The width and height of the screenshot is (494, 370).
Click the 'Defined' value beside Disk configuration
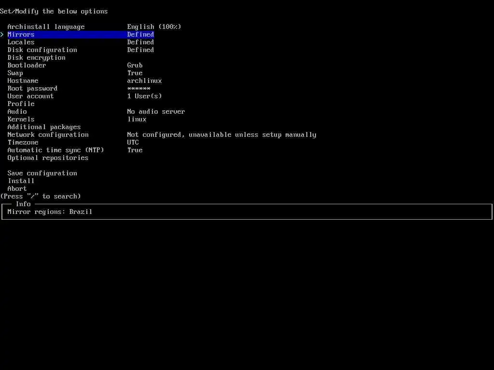(x=140, y=50)
